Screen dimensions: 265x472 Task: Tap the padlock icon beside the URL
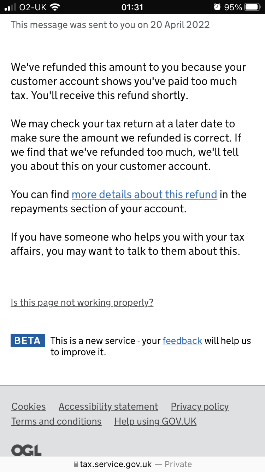tap(76, 464)
